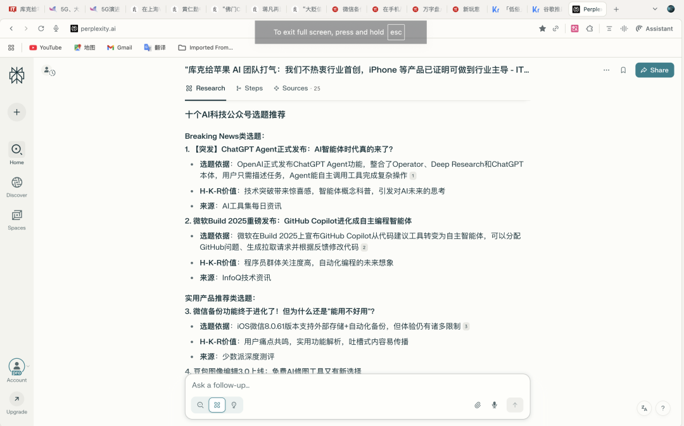Activate voice input with the microphone icon

(495, 404)
